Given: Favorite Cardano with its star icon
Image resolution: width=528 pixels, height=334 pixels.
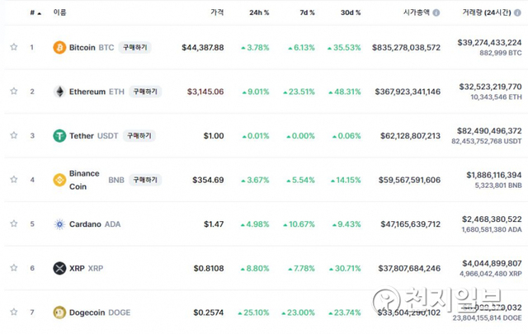Looking at the screenshot, I should [x=14, y=224].
